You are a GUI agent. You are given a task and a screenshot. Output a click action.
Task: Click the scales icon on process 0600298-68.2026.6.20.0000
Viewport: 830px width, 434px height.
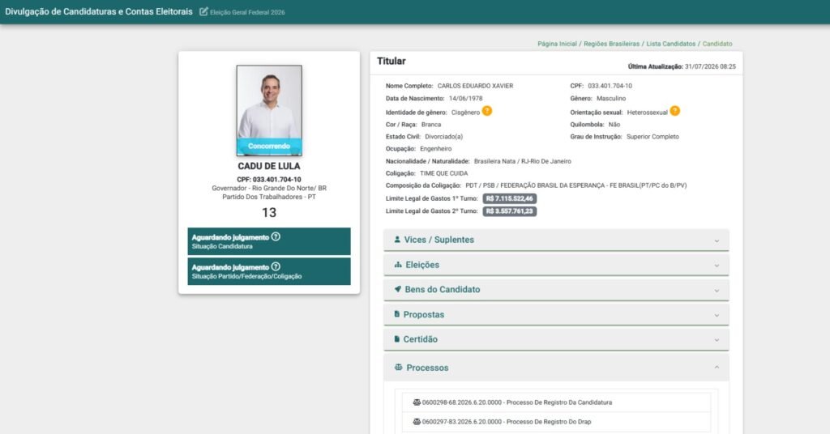[x=417, y=402]
